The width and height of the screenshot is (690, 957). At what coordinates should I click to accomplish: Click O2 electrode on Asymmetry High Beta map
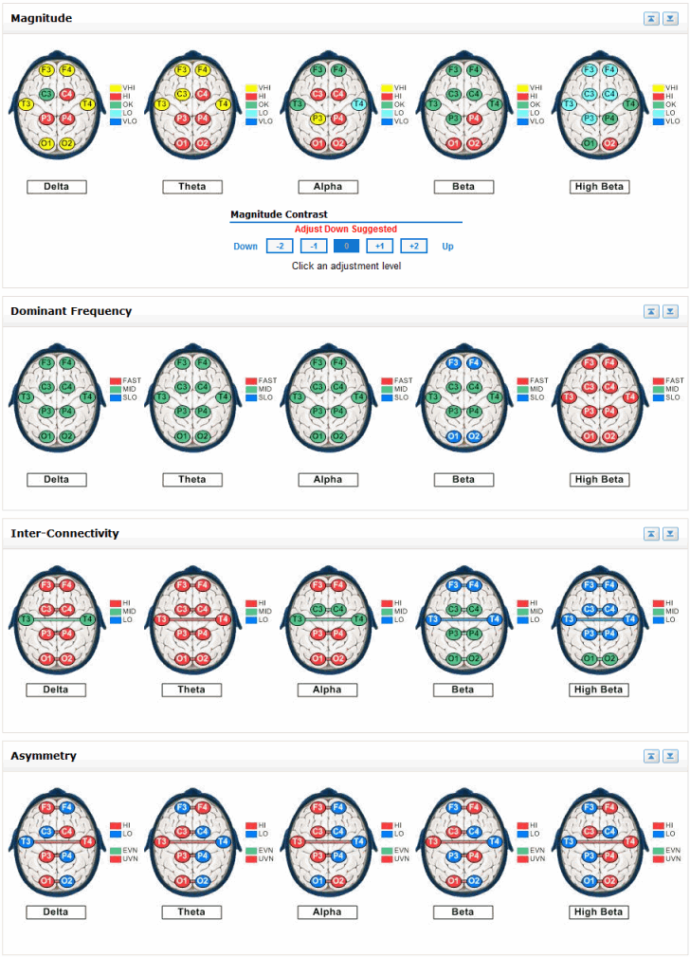click(x=609, y=881)
